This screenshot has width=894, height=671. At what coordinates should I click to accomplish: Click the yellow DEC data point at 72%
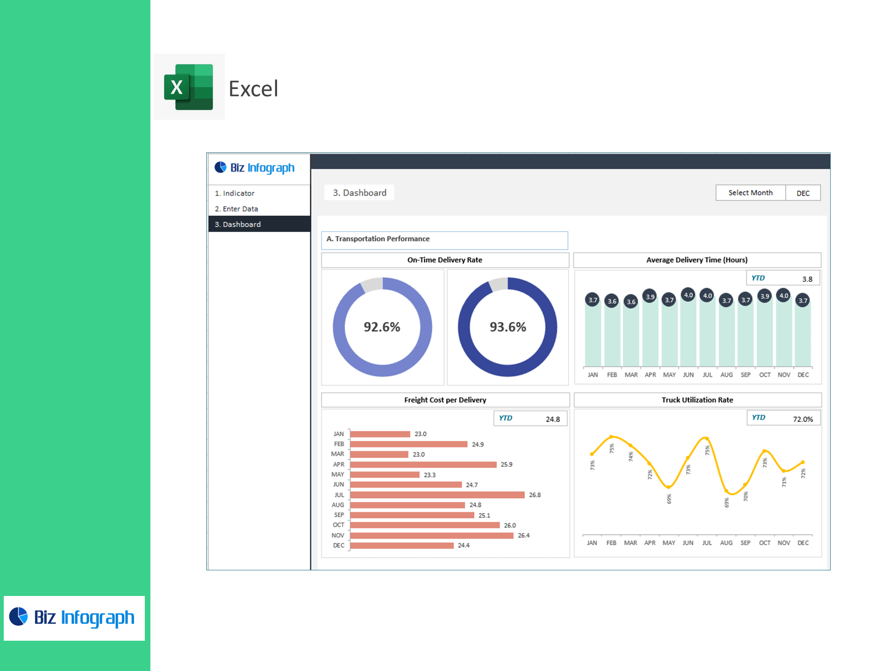tap(803, 462)
